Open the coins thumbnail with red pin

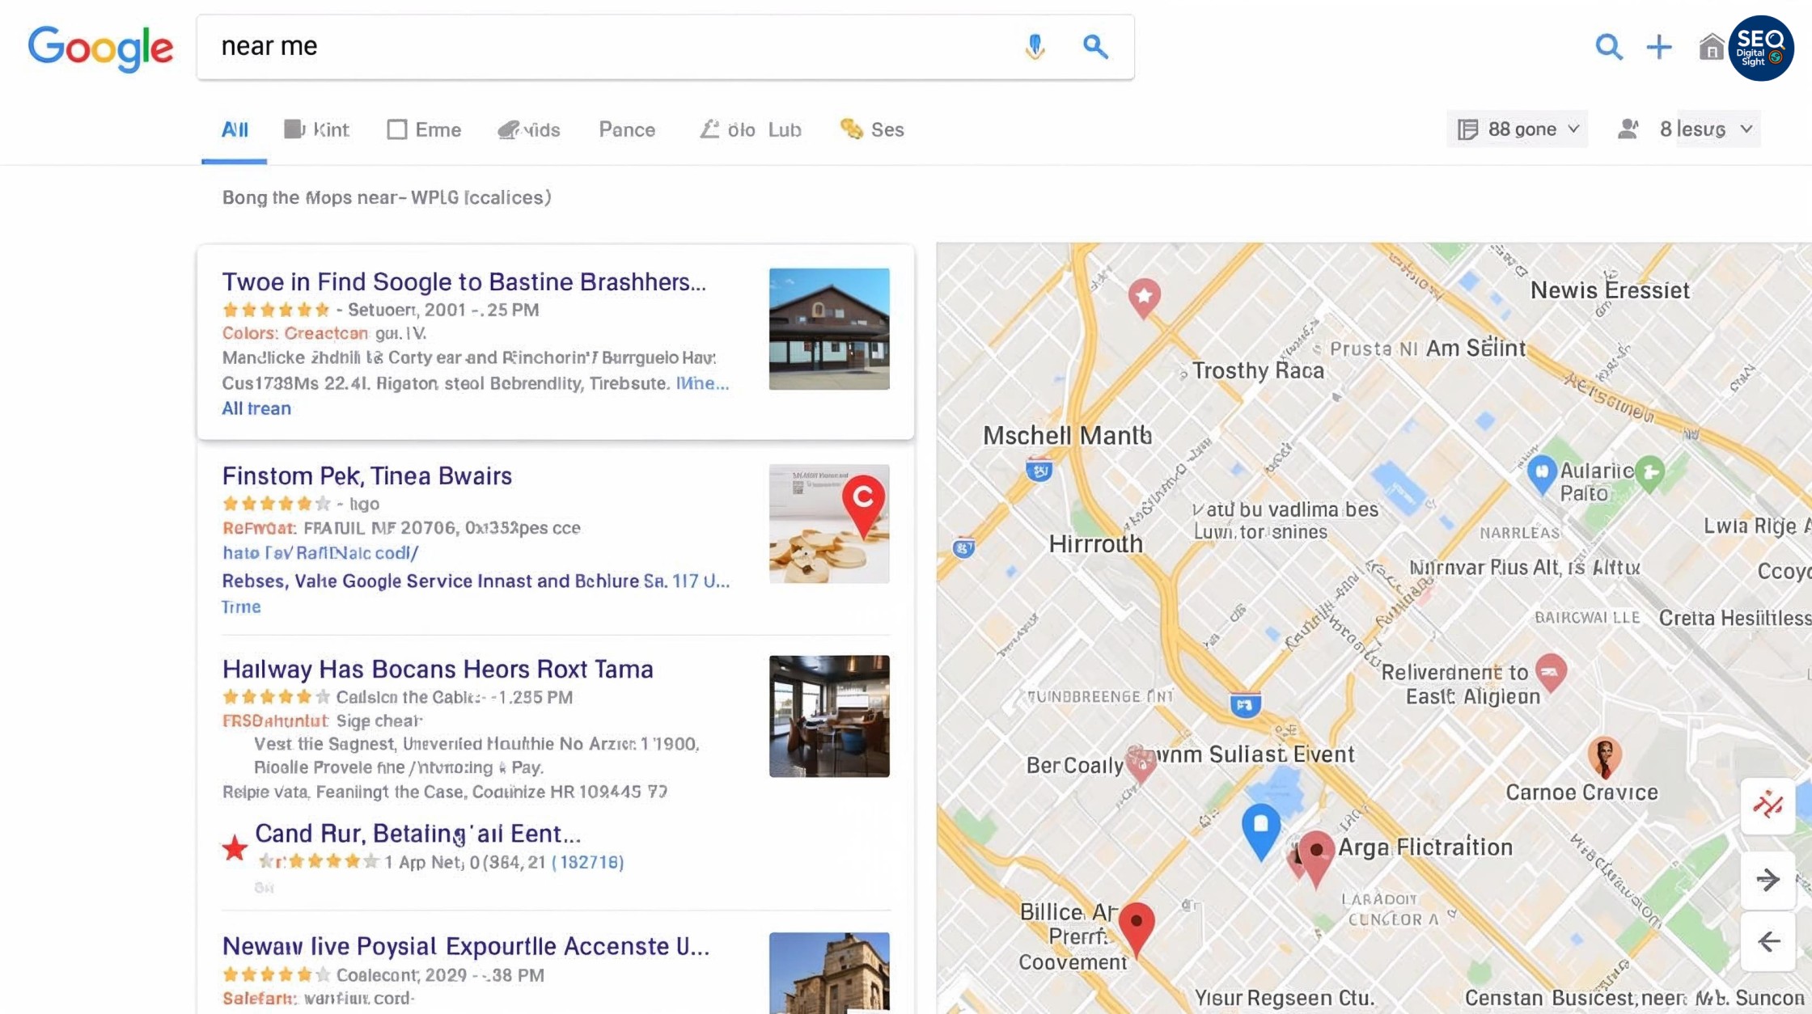click(x=828, y=524)
